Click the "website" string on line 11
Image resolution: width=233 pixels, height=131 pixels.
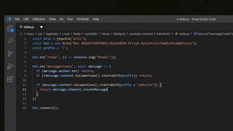coord(146,85)
